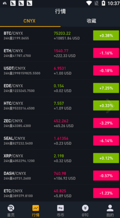Tap the Wi-Fi status icon
120x218 pixels.
[89, 3]
